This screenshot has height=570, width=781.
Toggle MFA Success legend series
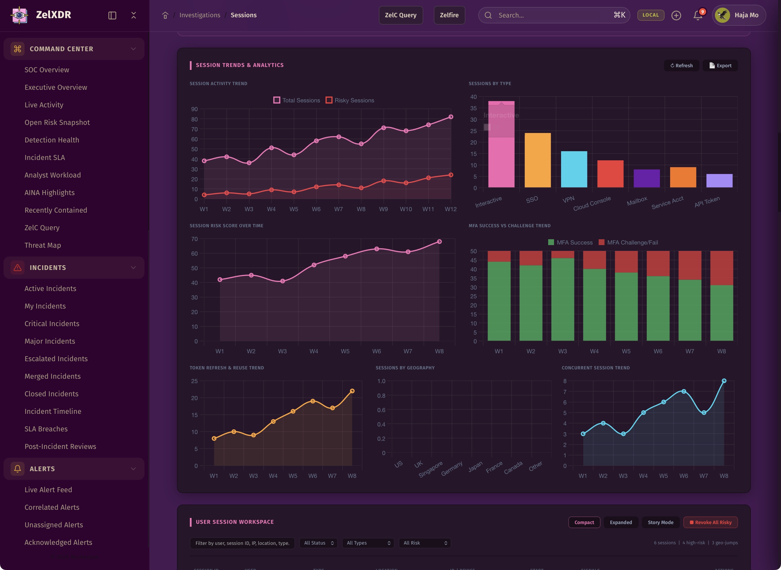tap(570, 242)
